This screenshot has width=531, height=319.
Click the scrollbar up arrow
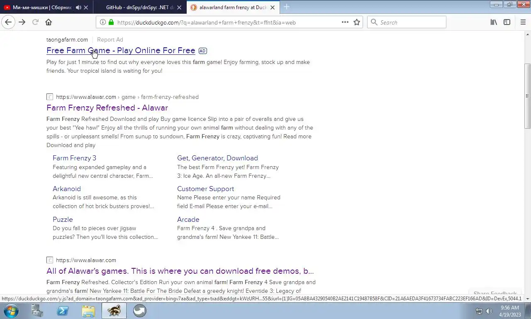pos(528,34)
